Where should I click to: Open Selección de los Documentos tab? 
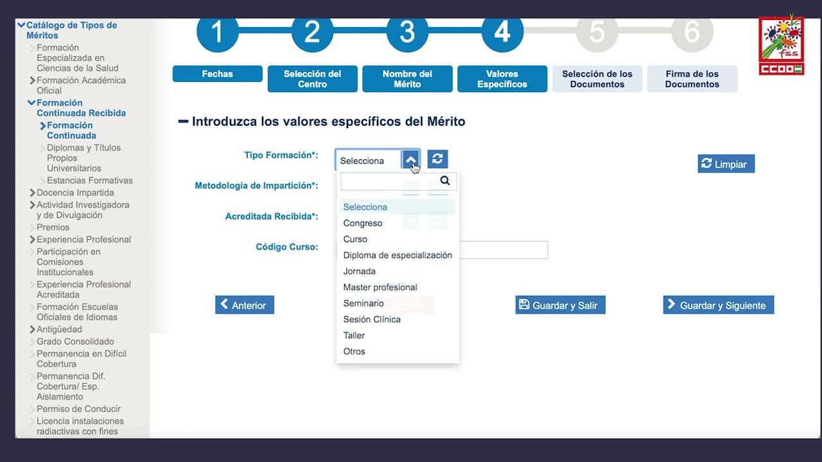click(597, 79)
